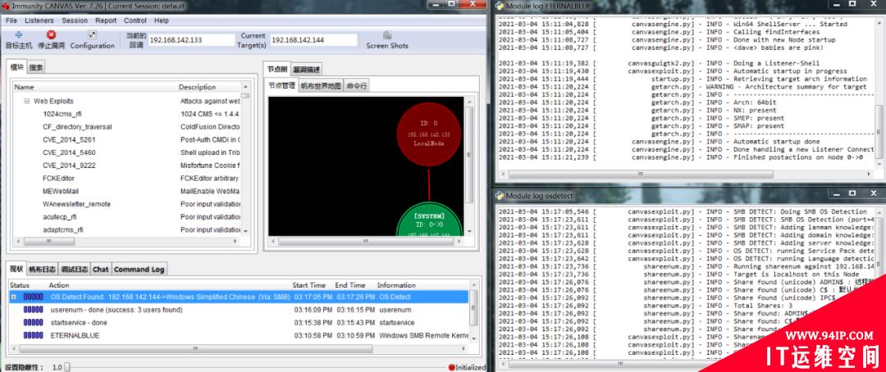Select the WAnewsletter_remote module
Viewport: 886px width, 372px height.
click(x=76, y=204)
